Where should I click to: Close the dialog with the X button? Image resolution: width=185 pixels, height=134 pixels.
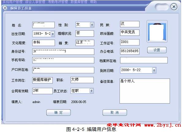(x=173, y=7)
